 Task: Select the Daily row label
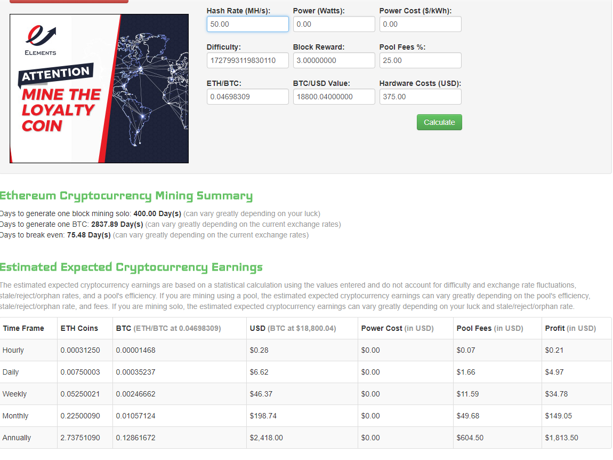pos(11,372)
